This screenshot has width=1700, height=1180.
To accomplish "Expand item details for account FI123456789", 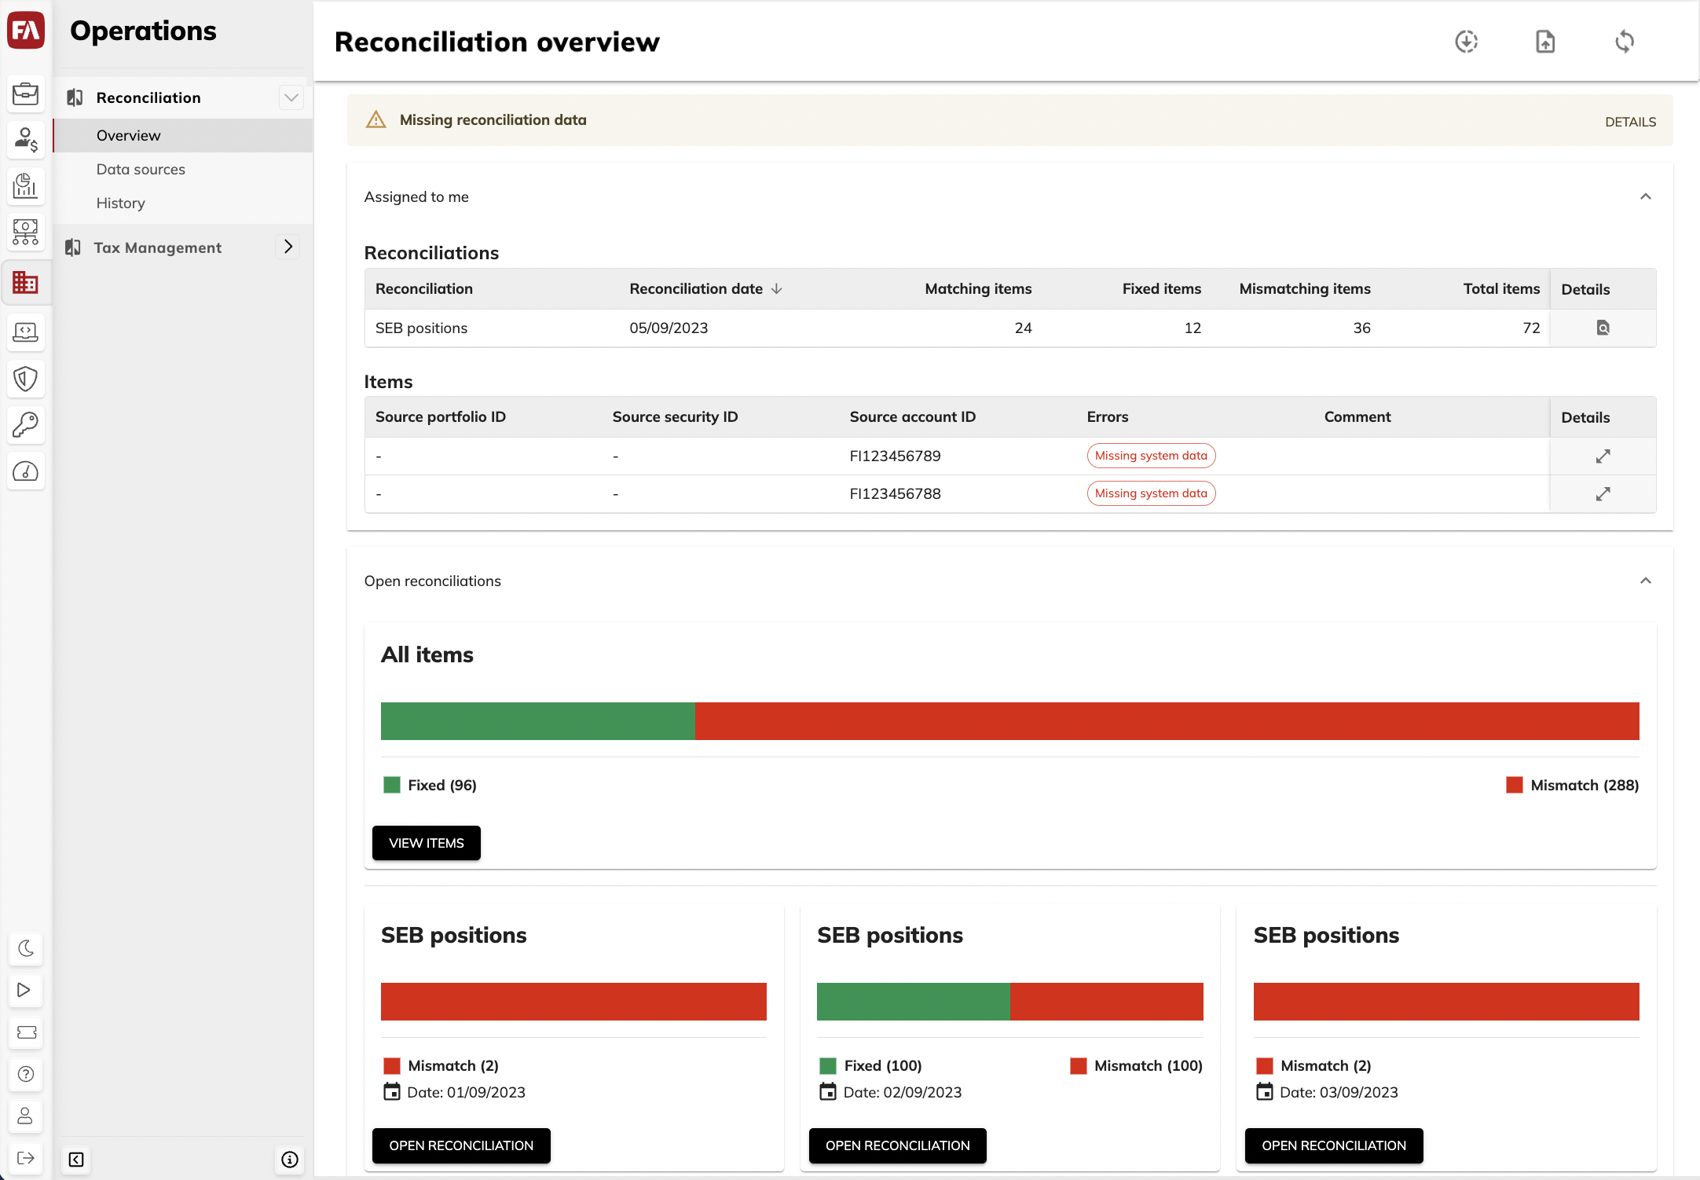I will [x=1603, y=456].
